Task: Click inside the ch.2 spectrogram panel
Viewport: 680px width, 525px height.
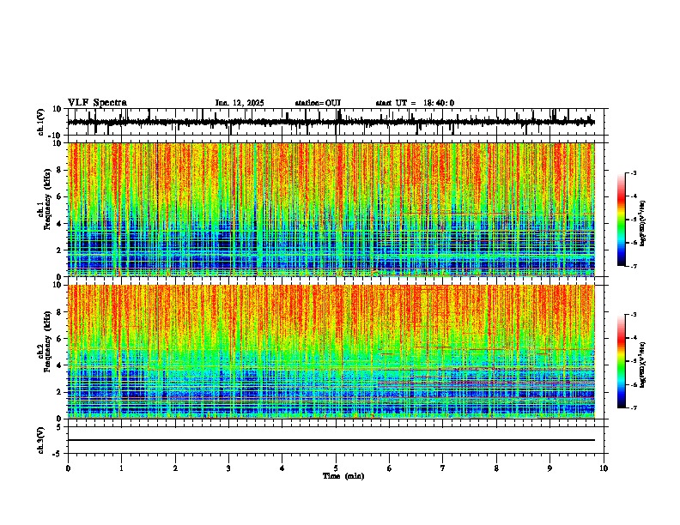Action: tap(331, 352)
